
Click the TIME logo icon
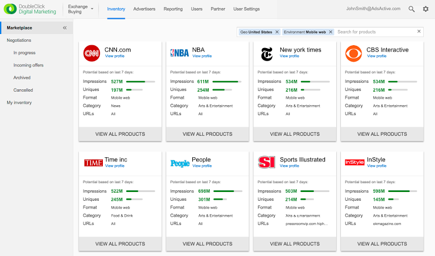click(x=93, y=163)
